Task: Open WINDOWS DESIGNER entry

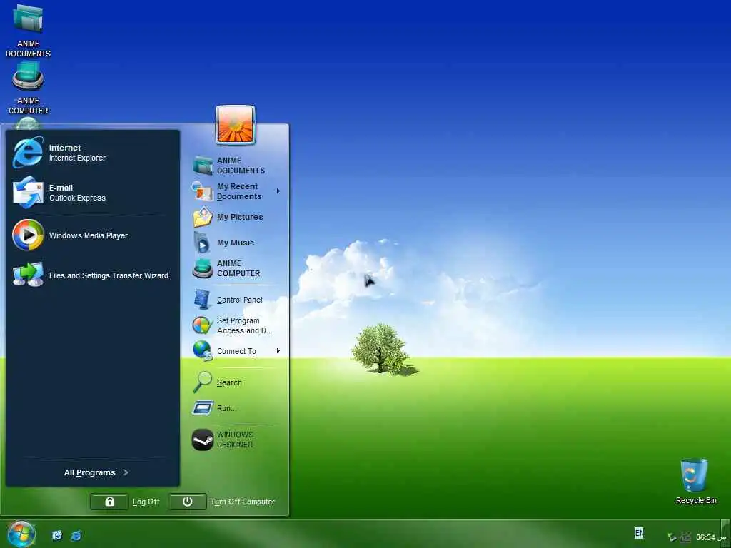Action: [x=236, y=440]
